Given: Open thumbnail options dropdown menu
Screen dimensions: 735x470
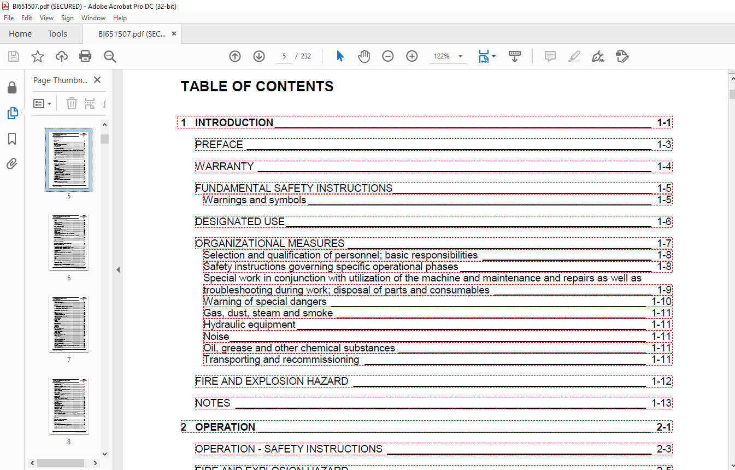Looking at the screenshot, I should [43, 103].
